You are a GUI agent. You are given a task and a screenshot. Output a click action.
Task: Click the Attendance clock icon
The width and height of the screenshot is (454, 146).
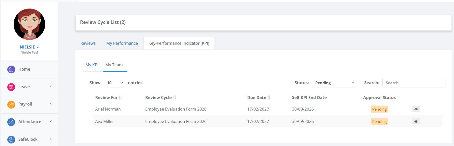(11, 122)
